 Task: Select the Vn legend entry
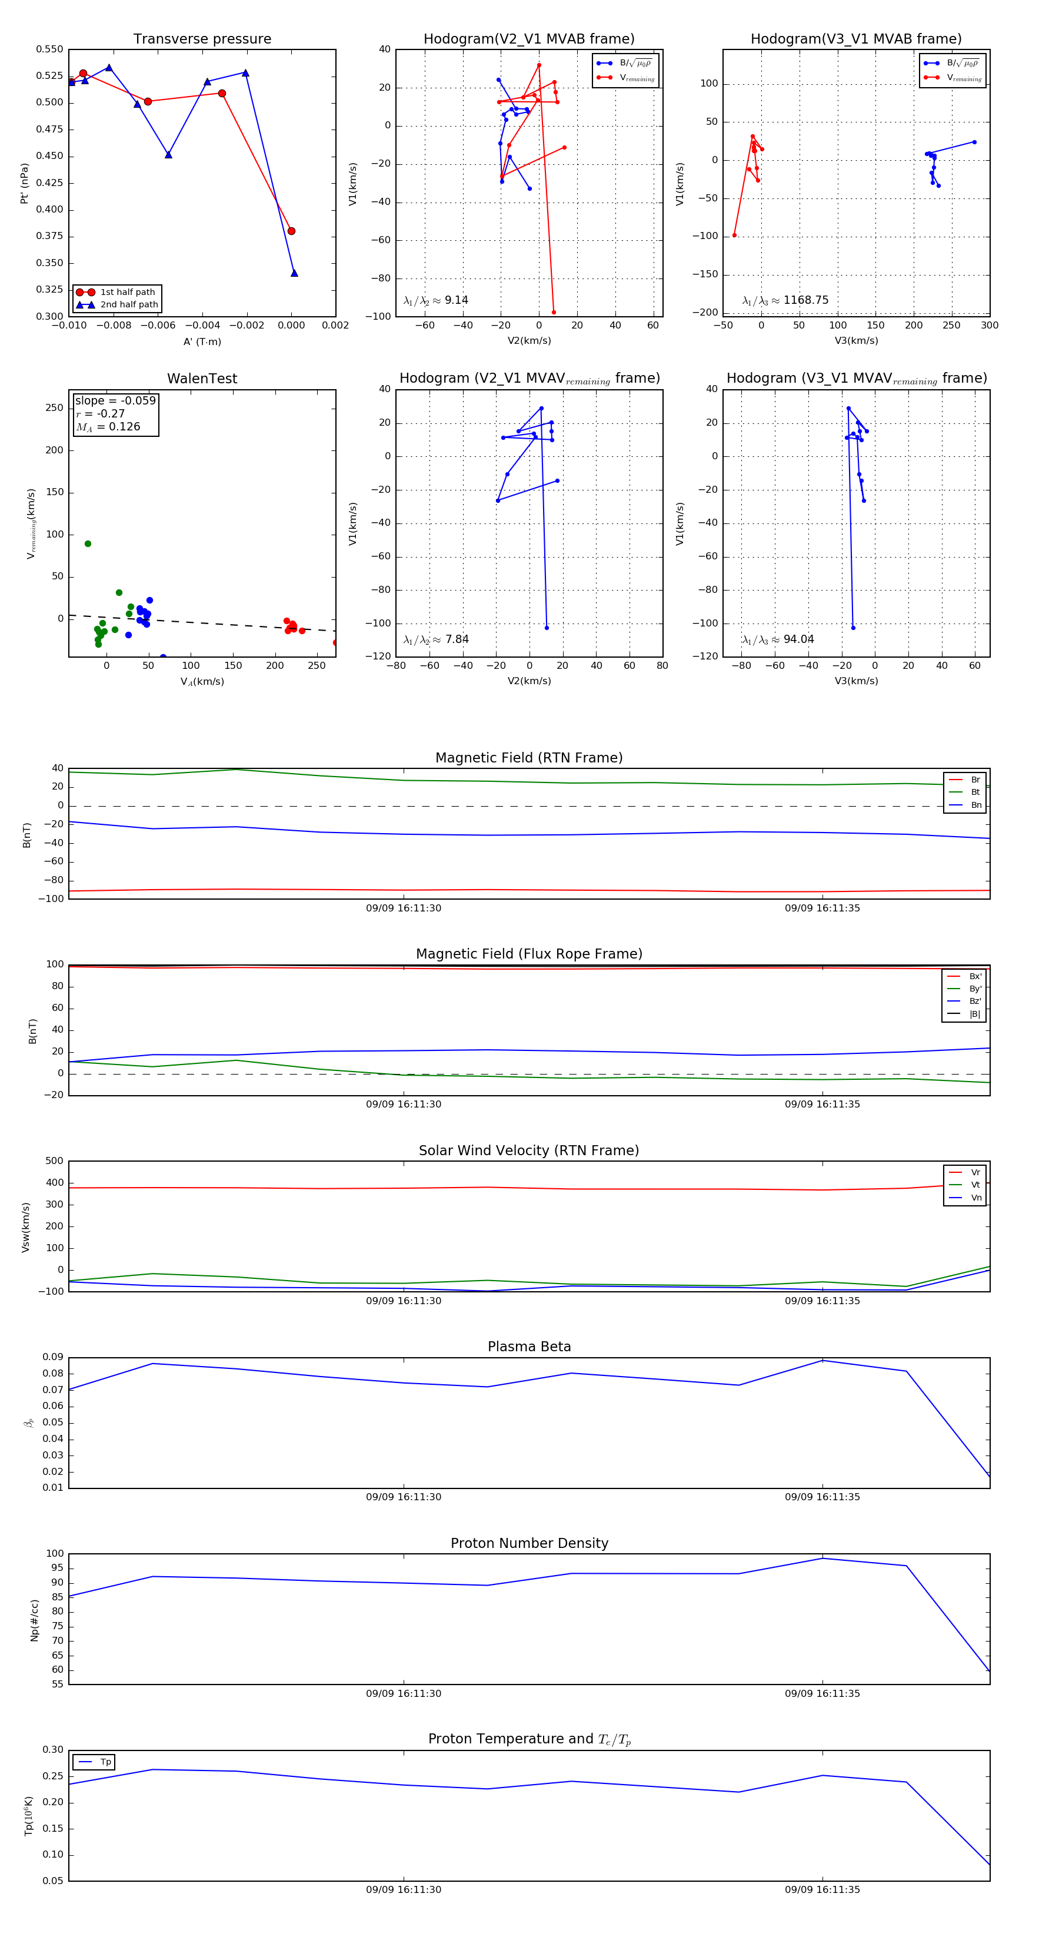[x=965, y=1198]
